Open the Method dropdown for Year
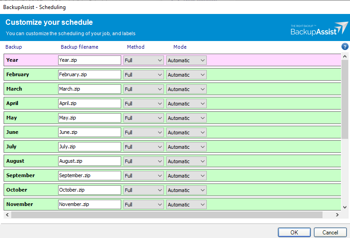The height and width of the screenshot is (238, 350). pos(144,60)
